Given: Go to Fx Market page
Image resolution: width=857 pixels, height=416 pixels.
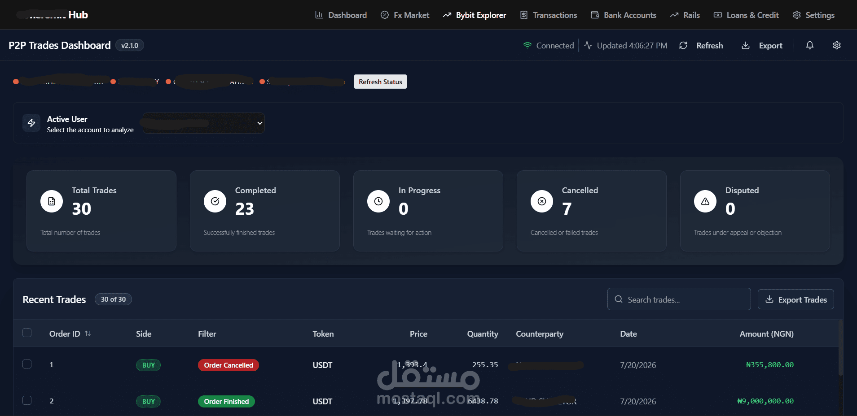Looking at the screenshot, I should [405, 15].
